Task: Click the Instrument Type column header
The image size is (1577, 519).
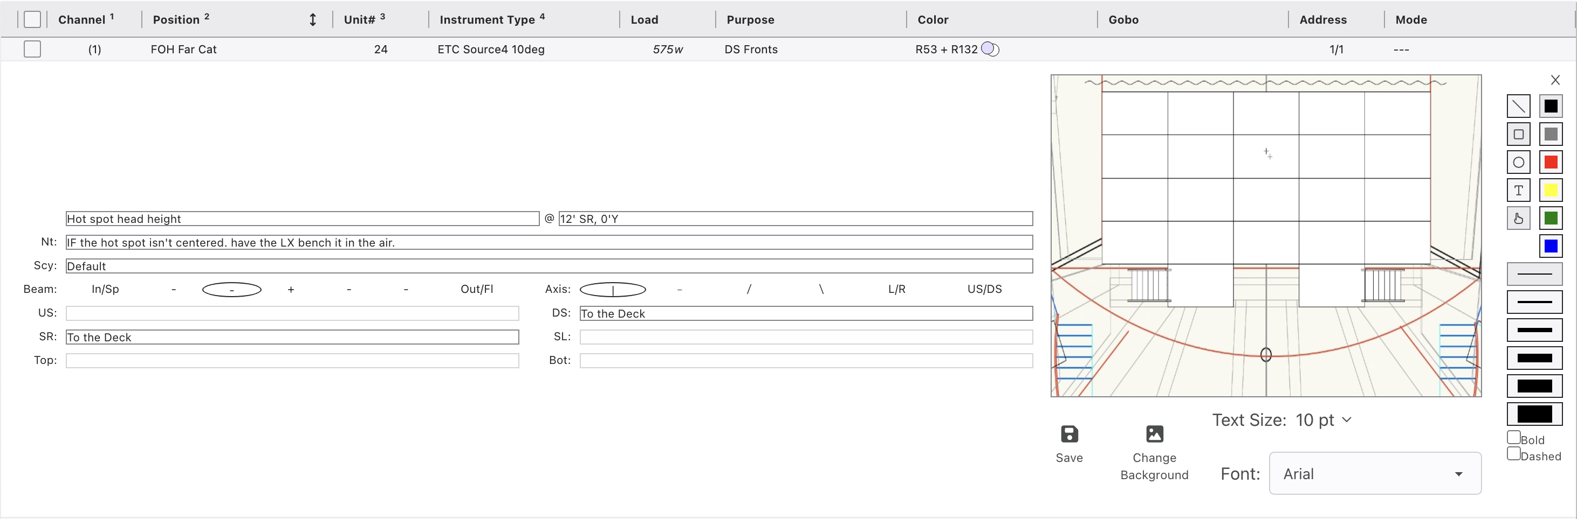Action: click(x=486, y=19)
